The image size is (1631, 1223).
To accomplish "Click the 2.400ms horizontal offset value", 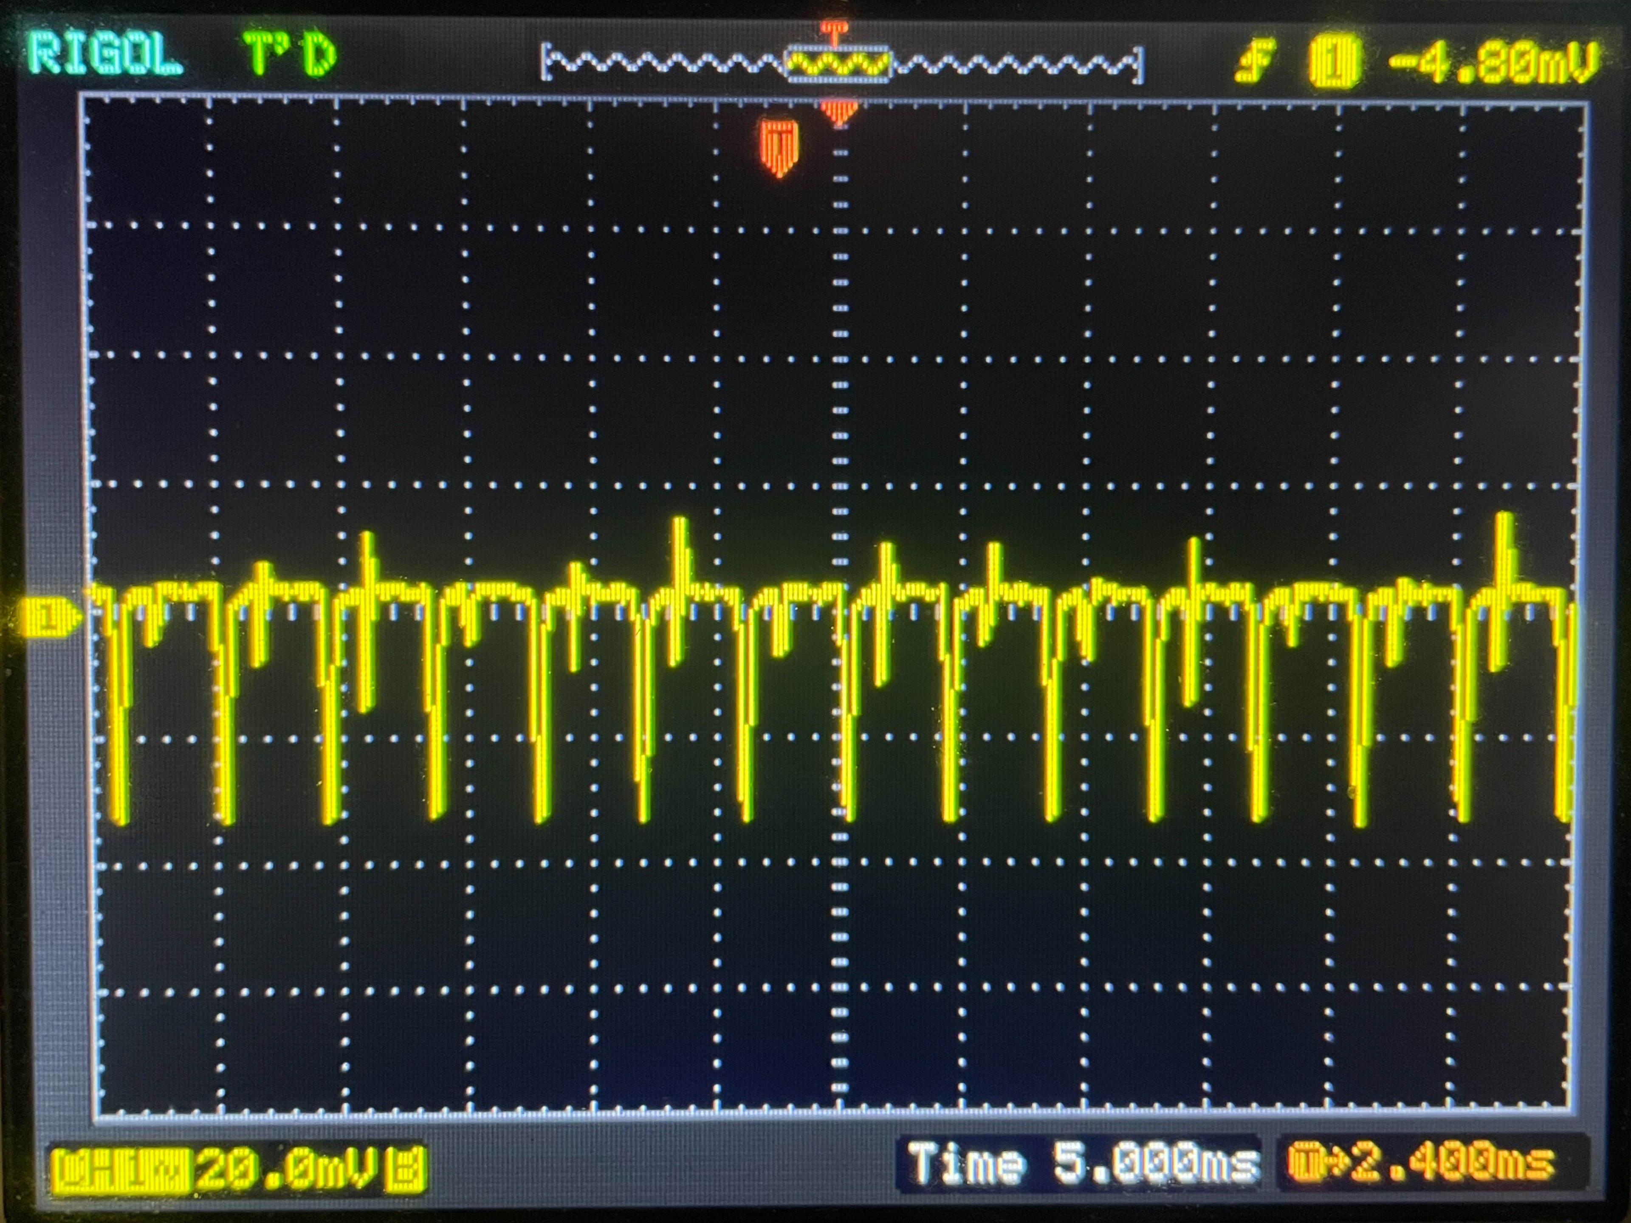I will 1454,1163.
